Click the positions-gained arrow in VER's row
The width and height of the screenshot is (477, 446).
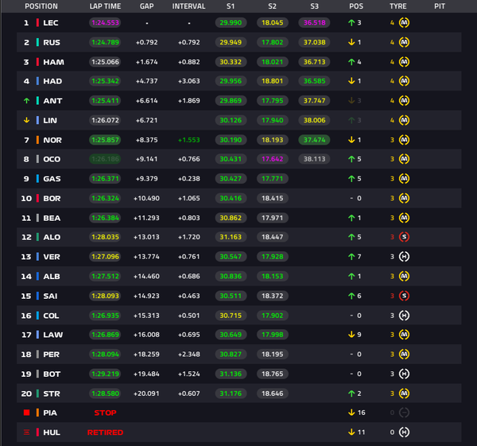point(351,257)
